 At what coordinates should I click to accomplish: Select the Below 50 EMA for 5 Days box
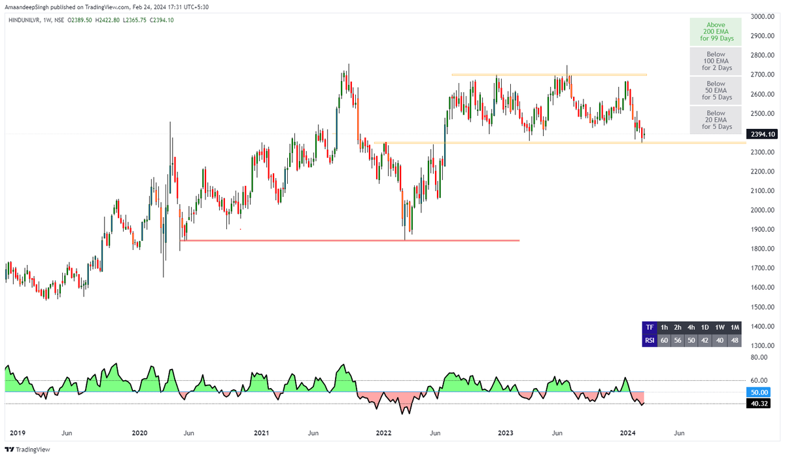pos(716,90)
